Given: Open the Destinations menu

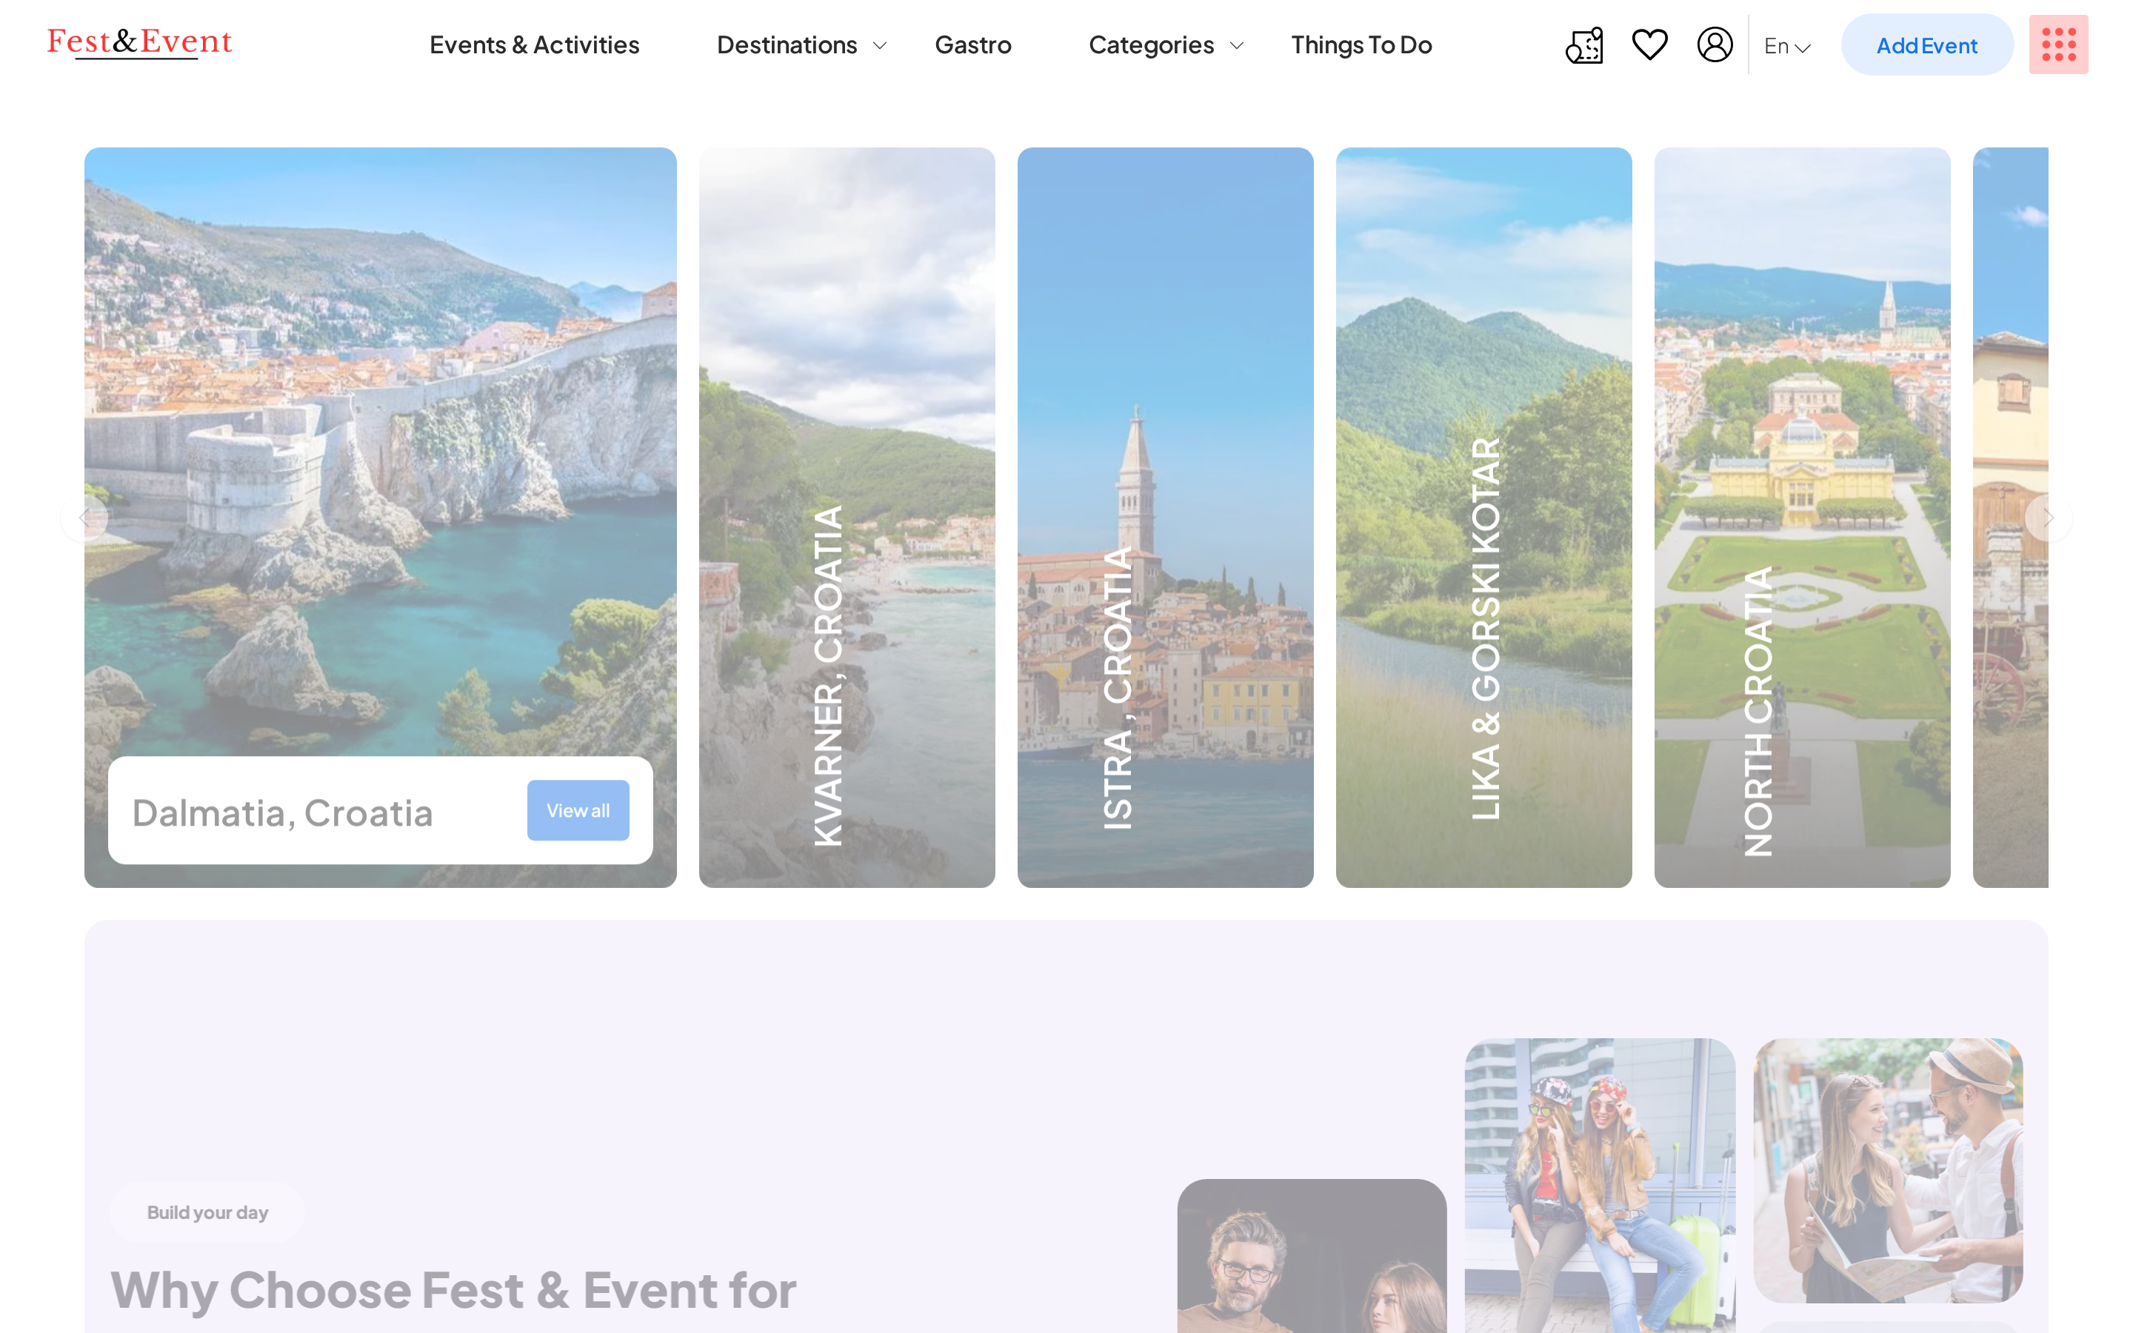Looking at the screenshot, I should tap(787, 45).
